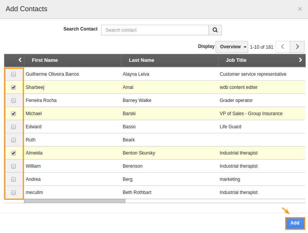Open the Overview display dropdown
Viewport: 308px width, 233px height.
tap(232, 47)
